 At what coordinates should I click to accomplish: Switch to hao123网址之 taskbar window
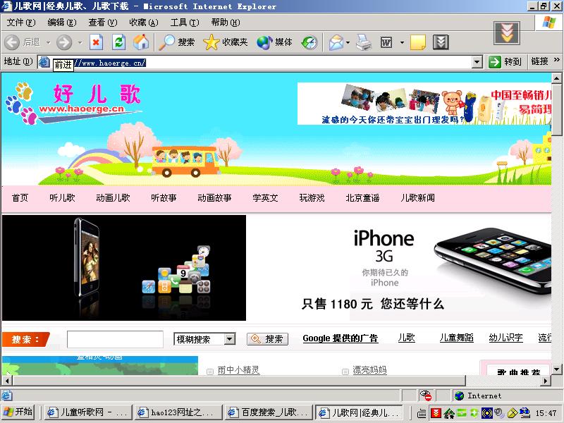click(x=178, y=412)
